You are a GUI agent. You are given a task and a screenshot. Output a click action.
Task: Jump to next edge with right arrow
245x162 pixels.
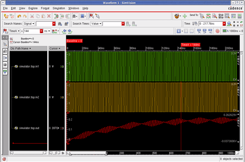coord(69,31)
